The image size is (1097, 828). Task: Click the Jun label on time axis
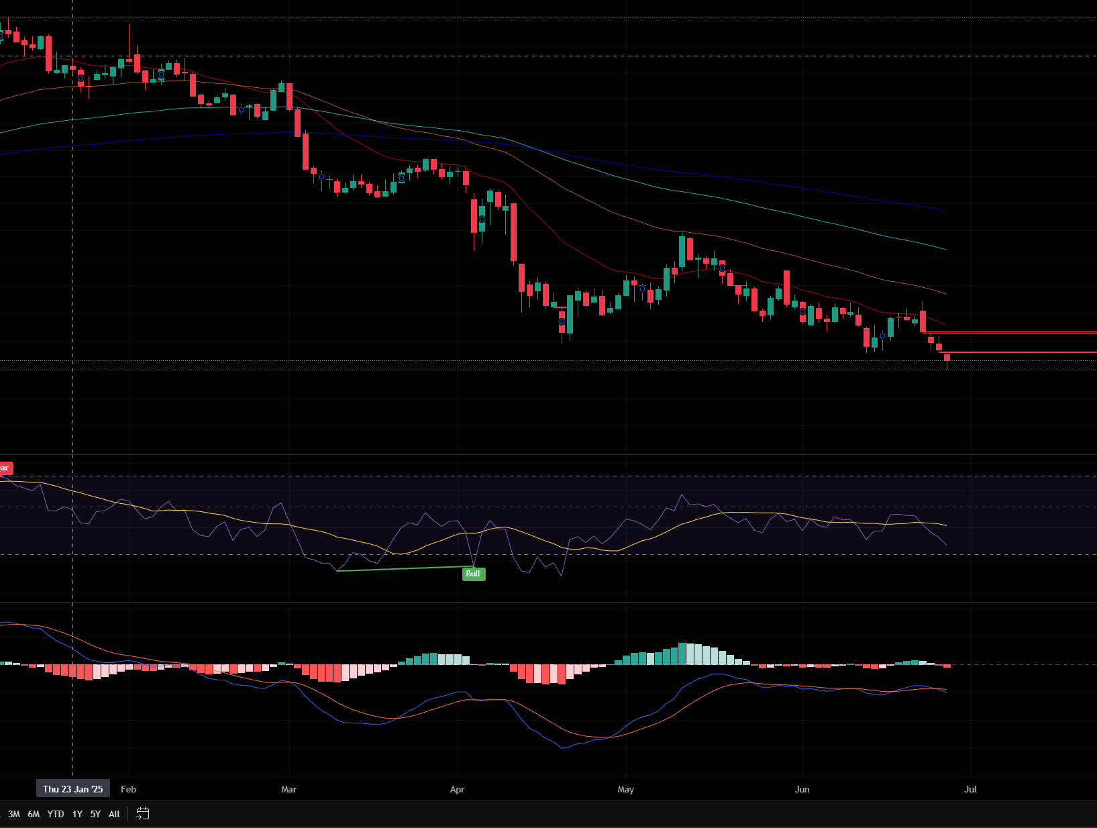click(x=802, y=789)
